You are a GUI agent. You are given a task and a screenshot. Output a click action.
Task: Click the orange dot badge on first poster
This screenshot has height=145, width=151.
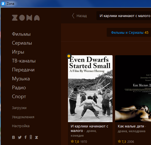coord(69,56)
